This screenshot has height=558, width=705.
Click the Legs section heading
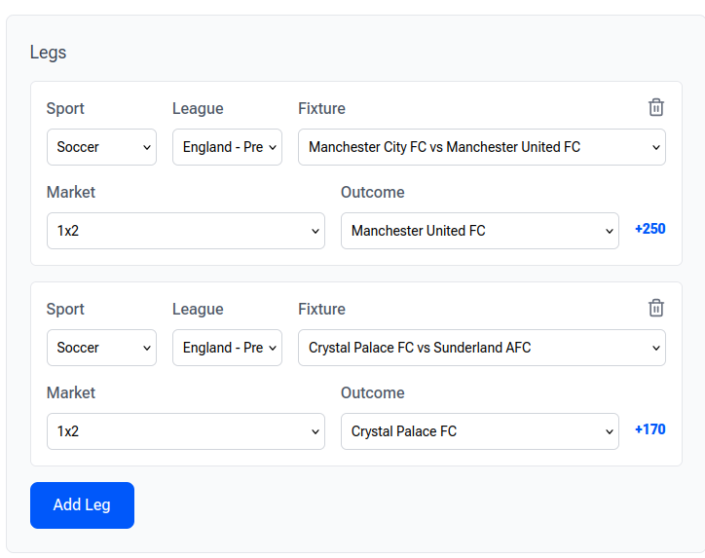tap(48, 53)
